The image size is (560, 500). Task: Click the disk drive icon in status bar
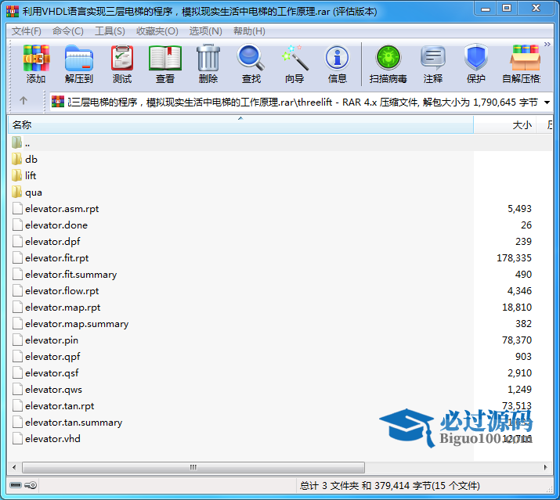point(16,485)
